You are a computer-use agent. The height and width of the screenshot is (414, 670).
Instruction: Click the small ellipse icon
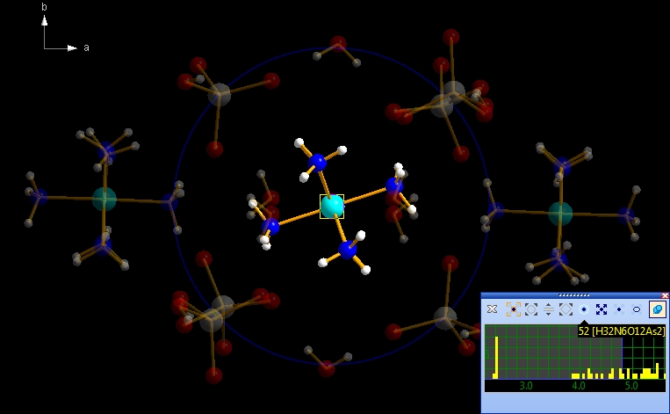point(637,309)
